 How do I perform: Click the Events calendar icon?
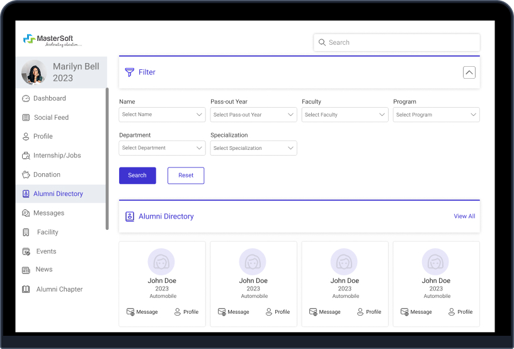26,251
